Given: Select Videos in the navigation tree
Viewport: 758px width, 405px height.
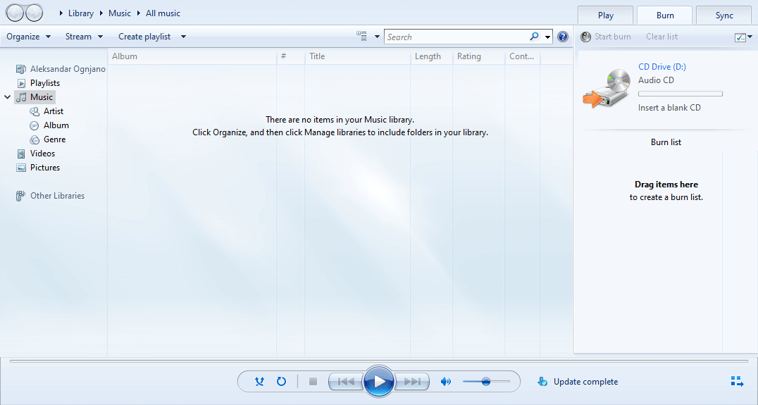Looking at the screenshot, I should pyautogui.click(x=42, y=154).
